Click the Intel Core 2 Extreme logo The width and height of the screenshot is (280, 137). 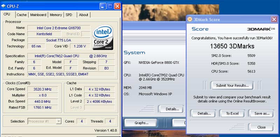point(103,37)
